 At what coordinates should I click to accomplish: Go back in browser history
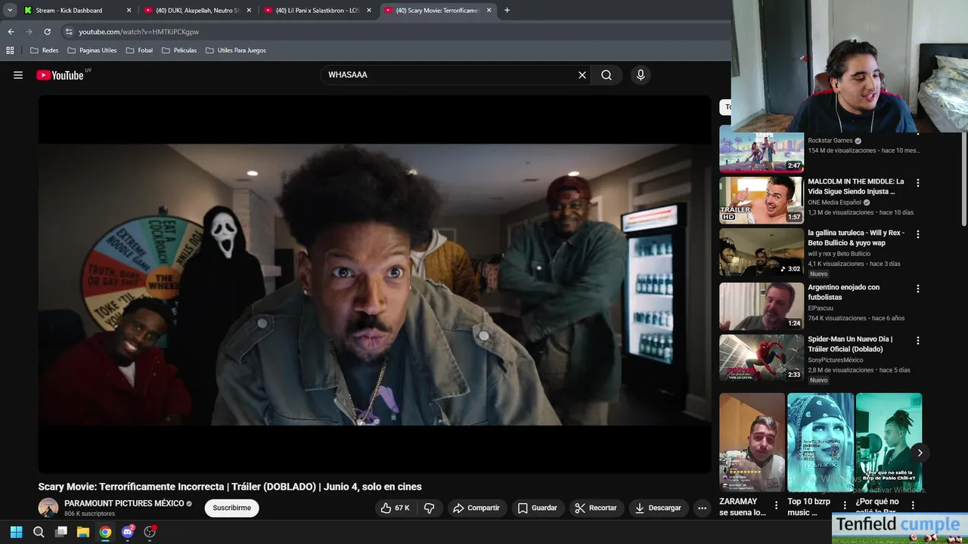tap(11, 32)
